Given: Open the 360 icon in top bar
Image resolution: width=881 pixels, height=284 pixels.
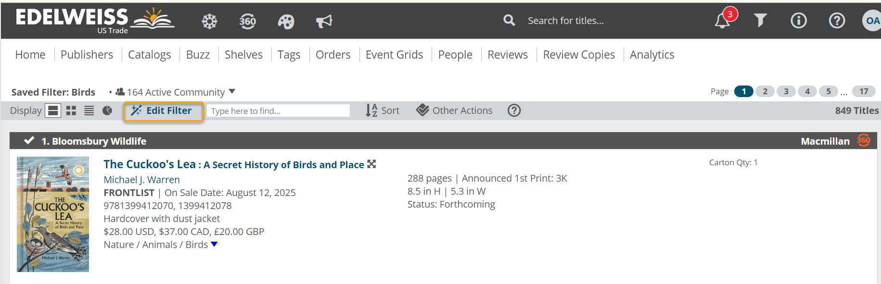Looking at the screenshot, I should pos(248,21).
